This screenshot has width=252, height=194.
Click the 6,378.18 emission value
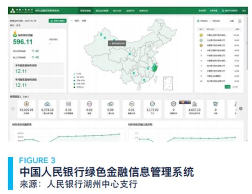click(47, 110)
